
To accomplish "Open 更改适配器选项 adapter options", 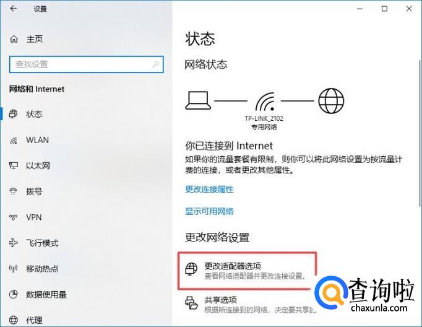I will pyautogui.click(x=246, y=271).
